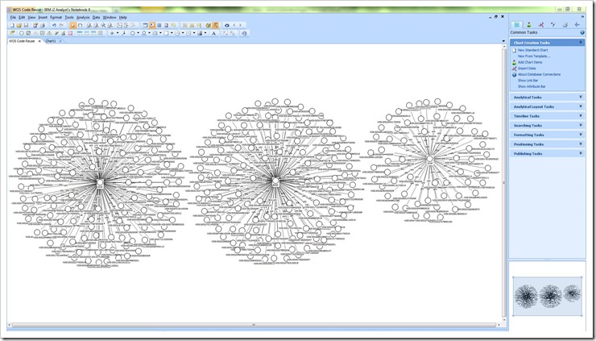Open dropdown arrow next to circle tool
Viewport: 596px width, 341px height.
pyautogui.click(x=138, y=33)
